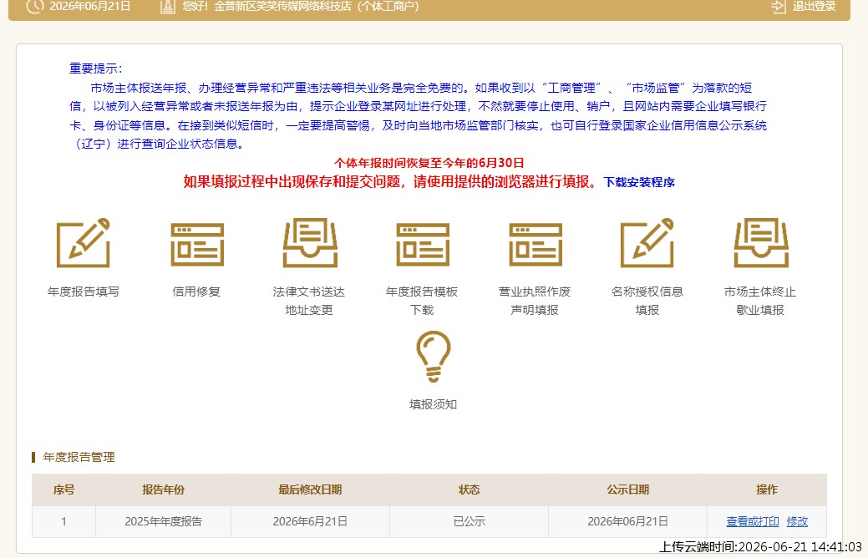868x558 pixels.
Task: Open 查看或打印 for the 2025 report
Action: point(753,521)
